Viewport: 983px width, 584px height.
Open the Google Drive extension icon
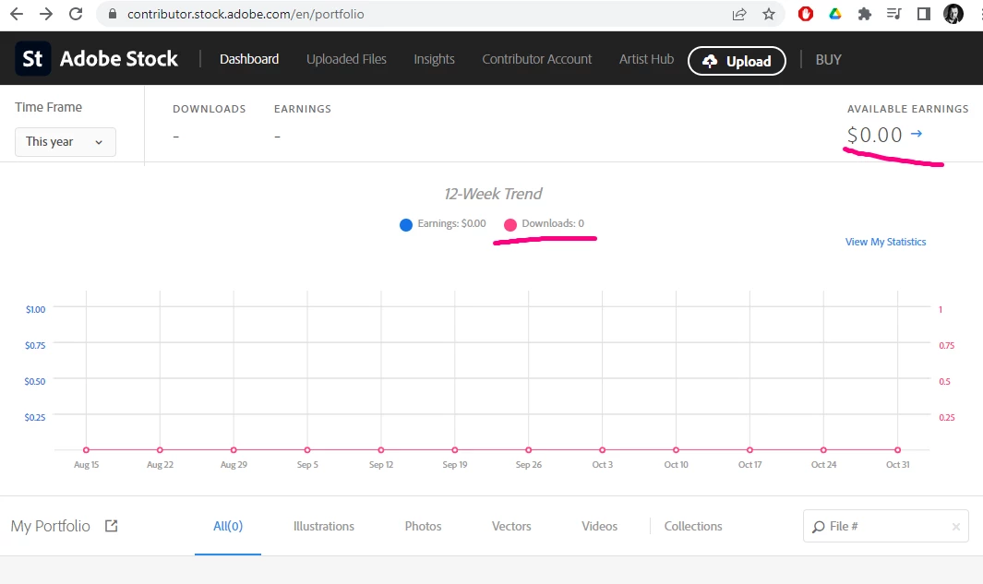(x=835, y=14)
